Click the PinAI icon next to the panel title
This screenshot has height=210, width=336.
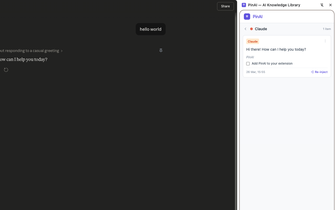click(247, 17)
